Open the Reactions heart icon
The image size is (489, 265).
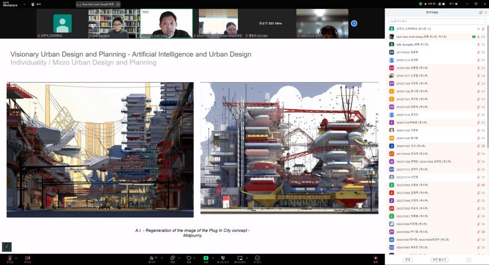coord(189,258)
